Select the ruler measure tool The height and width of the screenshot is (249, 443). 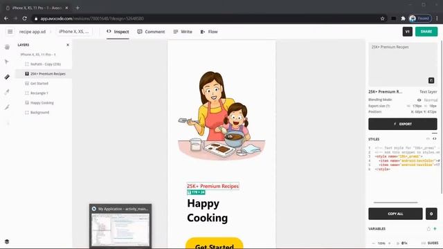(7, 77)
